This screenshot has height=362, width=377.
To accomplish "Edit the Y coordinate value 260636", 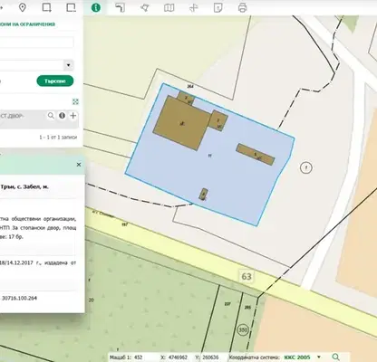I will (x=210, y=357).
